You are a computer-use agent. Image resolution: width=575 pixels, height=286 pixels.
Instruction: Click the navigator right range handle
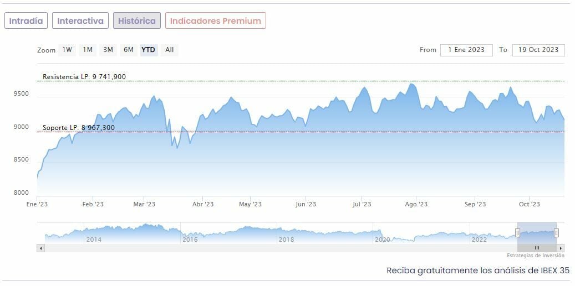[556, 233]
